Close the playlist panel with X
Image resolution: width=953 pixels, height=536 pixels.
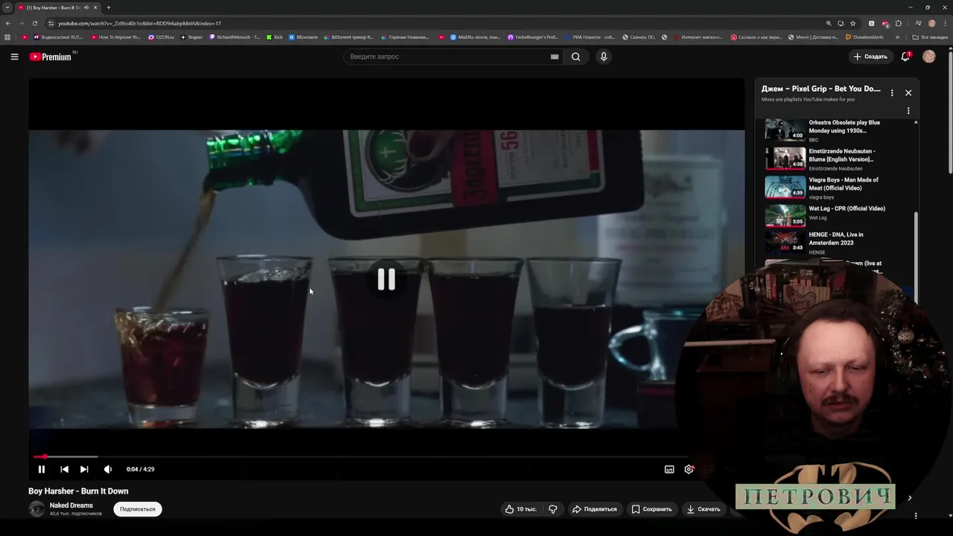(x=908, y=93)
